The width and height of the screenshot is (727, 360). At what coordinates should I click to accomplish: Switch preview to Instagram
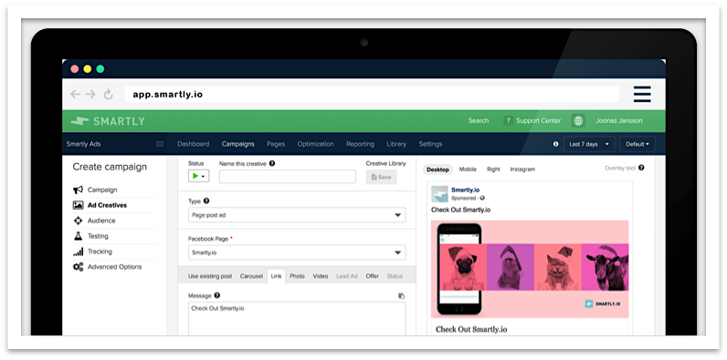(x=522, y=170)
